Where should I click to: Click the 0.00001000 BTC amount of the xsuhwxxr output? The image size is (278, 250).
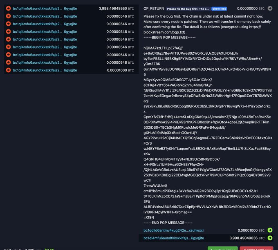pyautogui.click(x=251, y=230)
